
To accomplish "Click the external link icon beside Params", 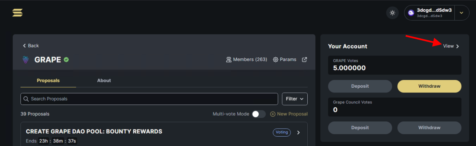I will tap(304, 59).
